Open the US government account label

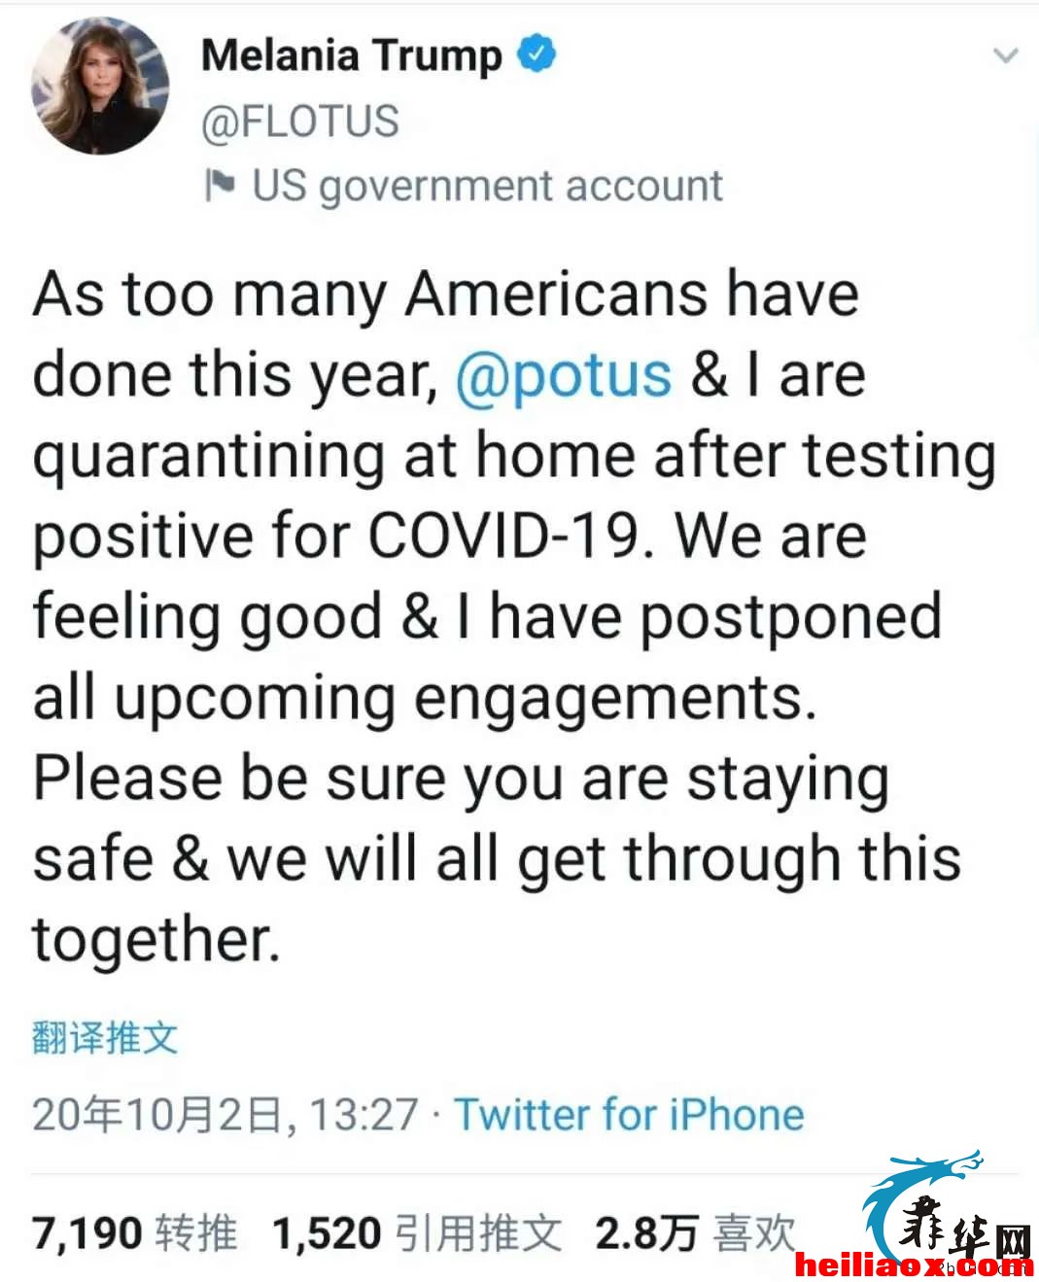coord(487,186)
